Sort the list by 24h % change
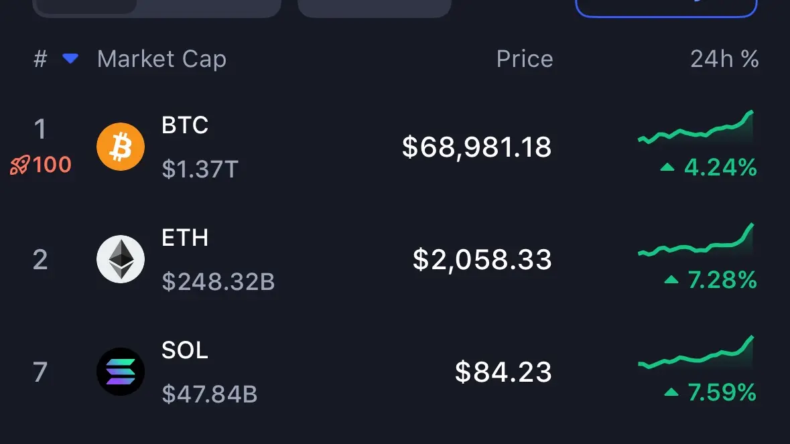Screen dimensions: 790x444 724,59
